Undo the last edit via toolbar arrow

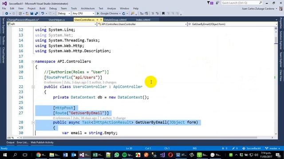click(43, 14)
